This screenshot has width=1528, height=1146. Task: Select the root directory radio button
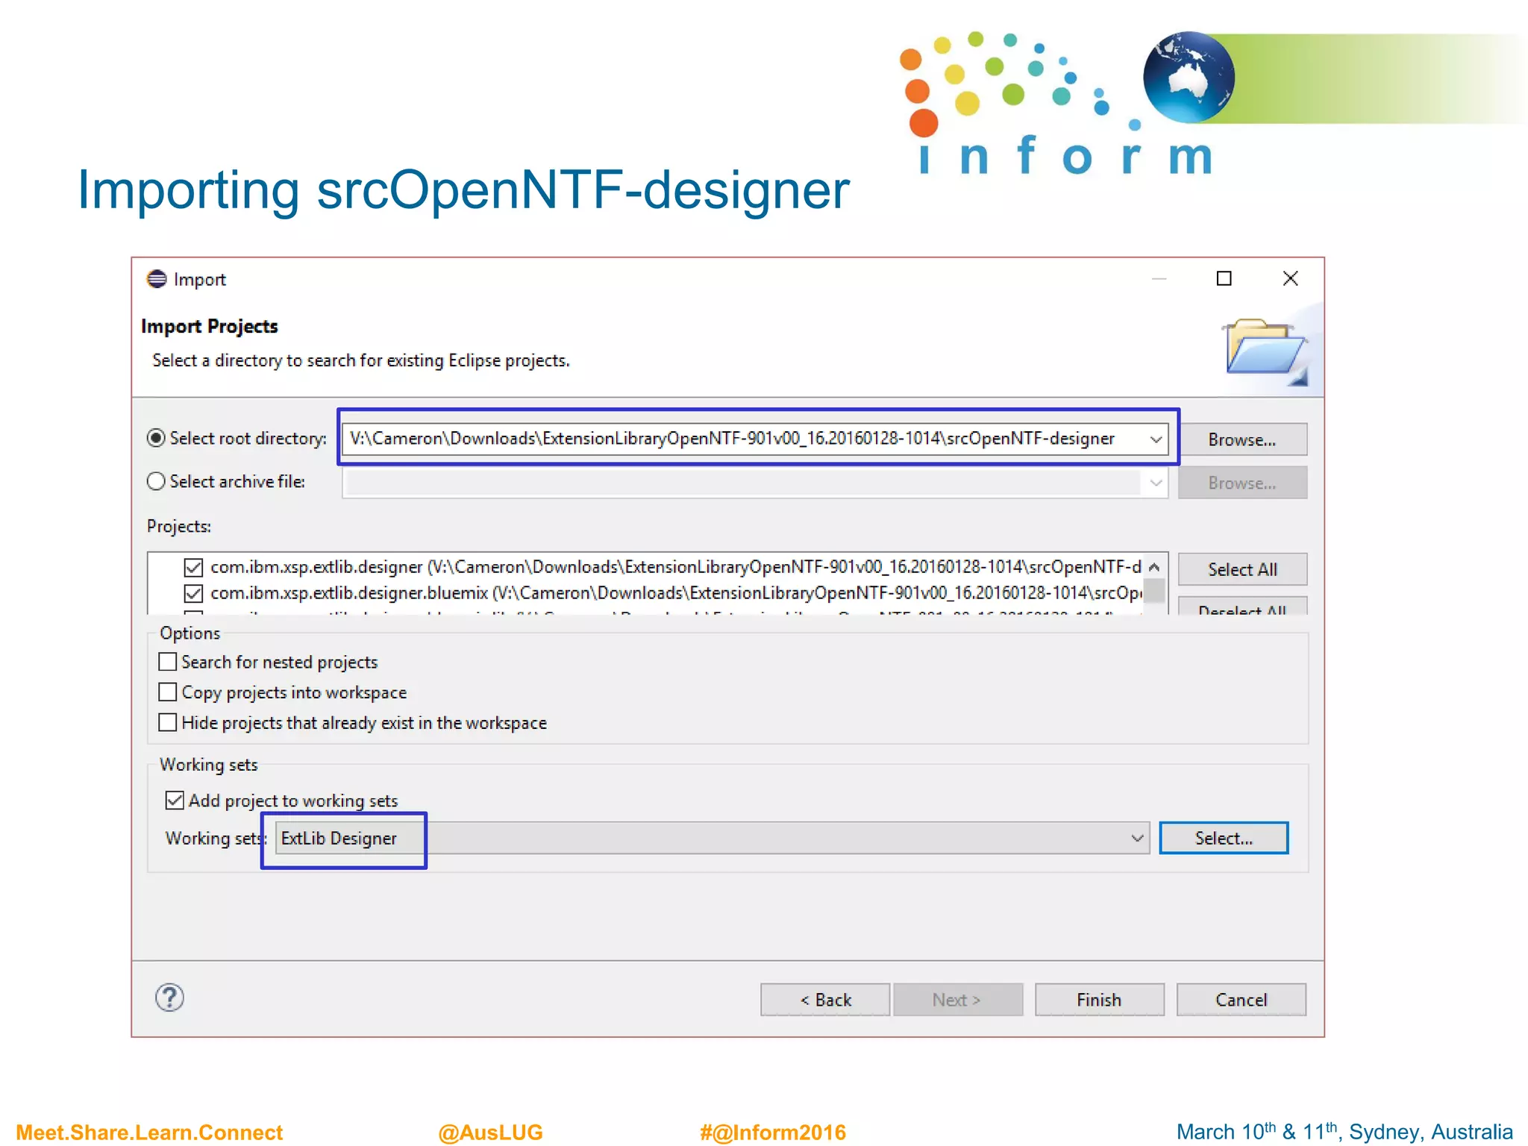pyautogui.click(x=156, y=438)
